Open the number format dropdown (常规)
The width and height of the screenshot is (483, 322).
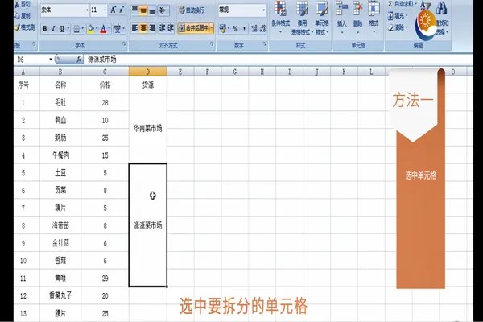click(x=264, y=10)
